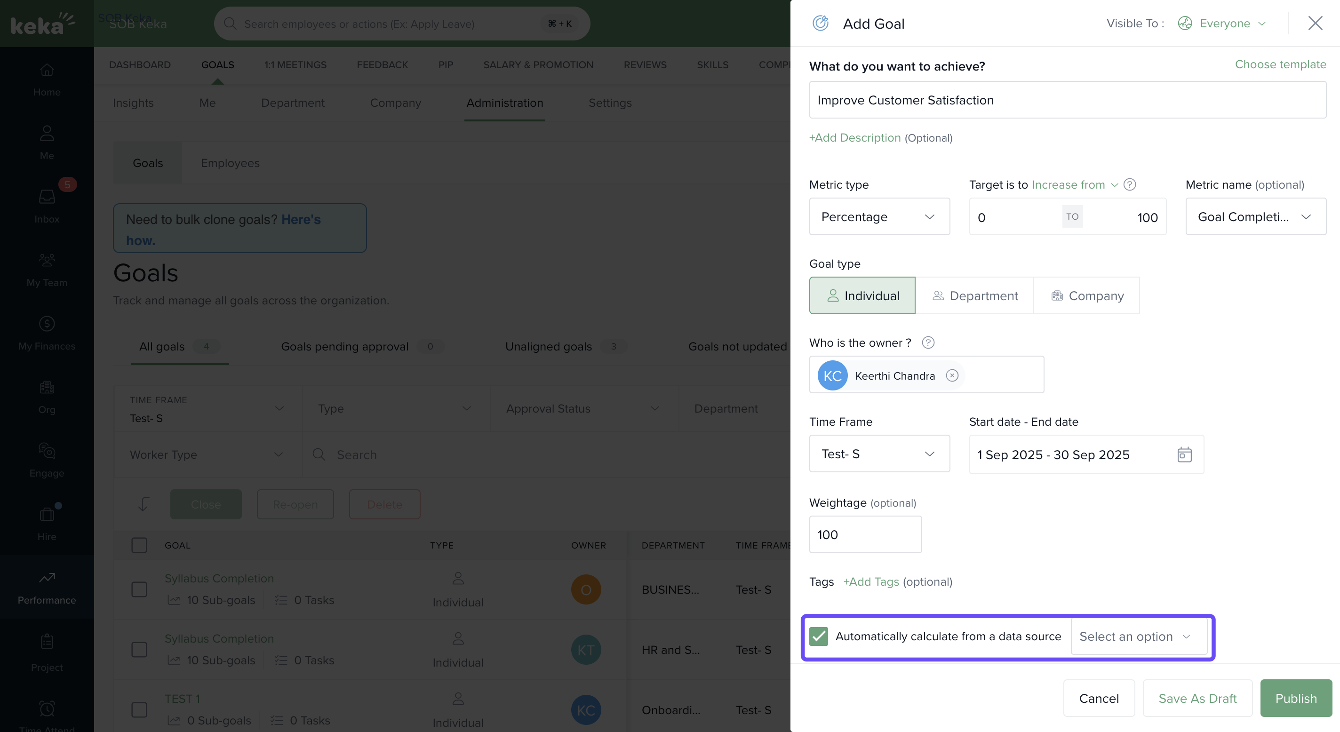Select Company goal type
The width and height of the screenshot is (1340, 732).
(1087, 295)
